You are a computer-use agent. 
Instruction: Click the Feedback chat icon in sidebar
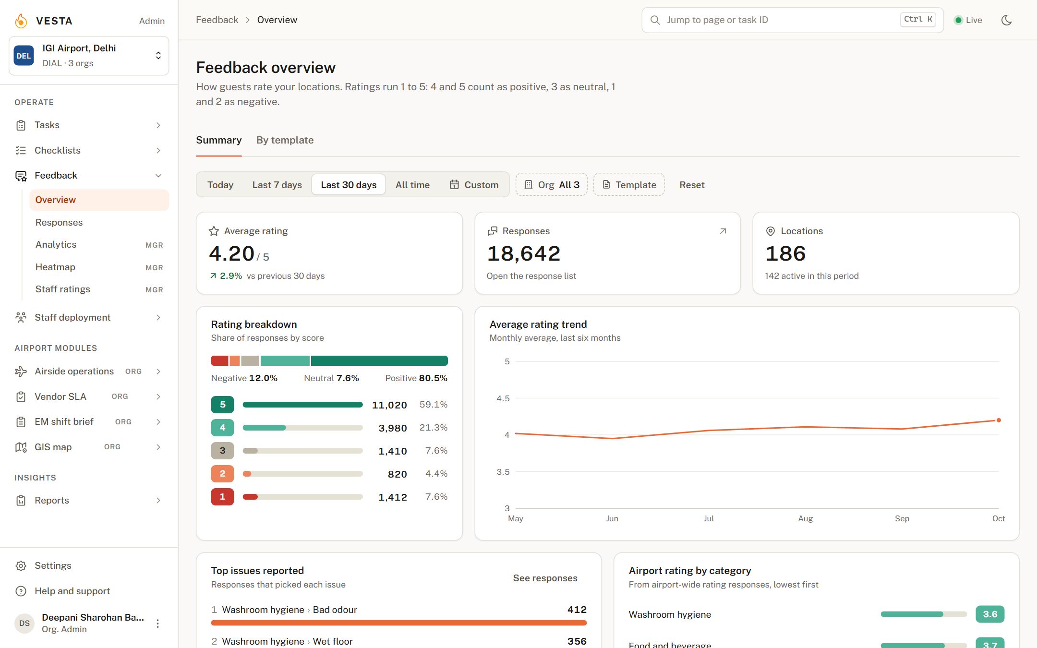coord(21,176)
